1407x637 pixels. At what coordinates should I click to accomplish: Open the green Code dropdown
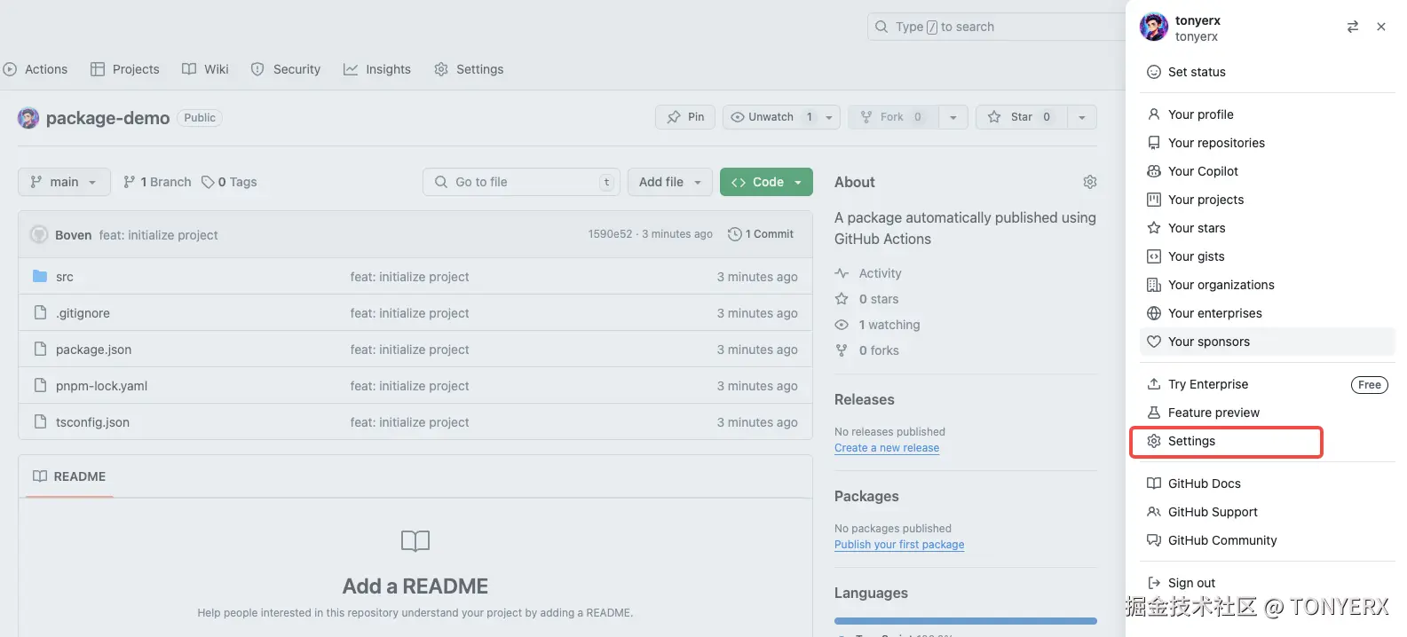[x=766, y=182]
